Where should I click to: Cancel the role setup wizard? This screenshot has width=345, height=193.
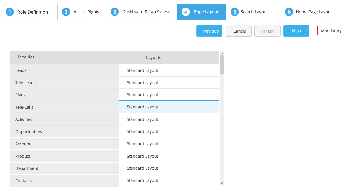point(238,31)
